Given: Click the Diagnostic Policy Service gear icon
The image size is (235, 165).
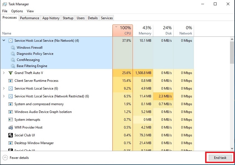Looking at the screenshot, I should pyautogui.click(x=13, y=54).
